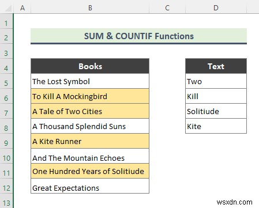Select column B header
This screenshot has height=208, width=259.
90,8
